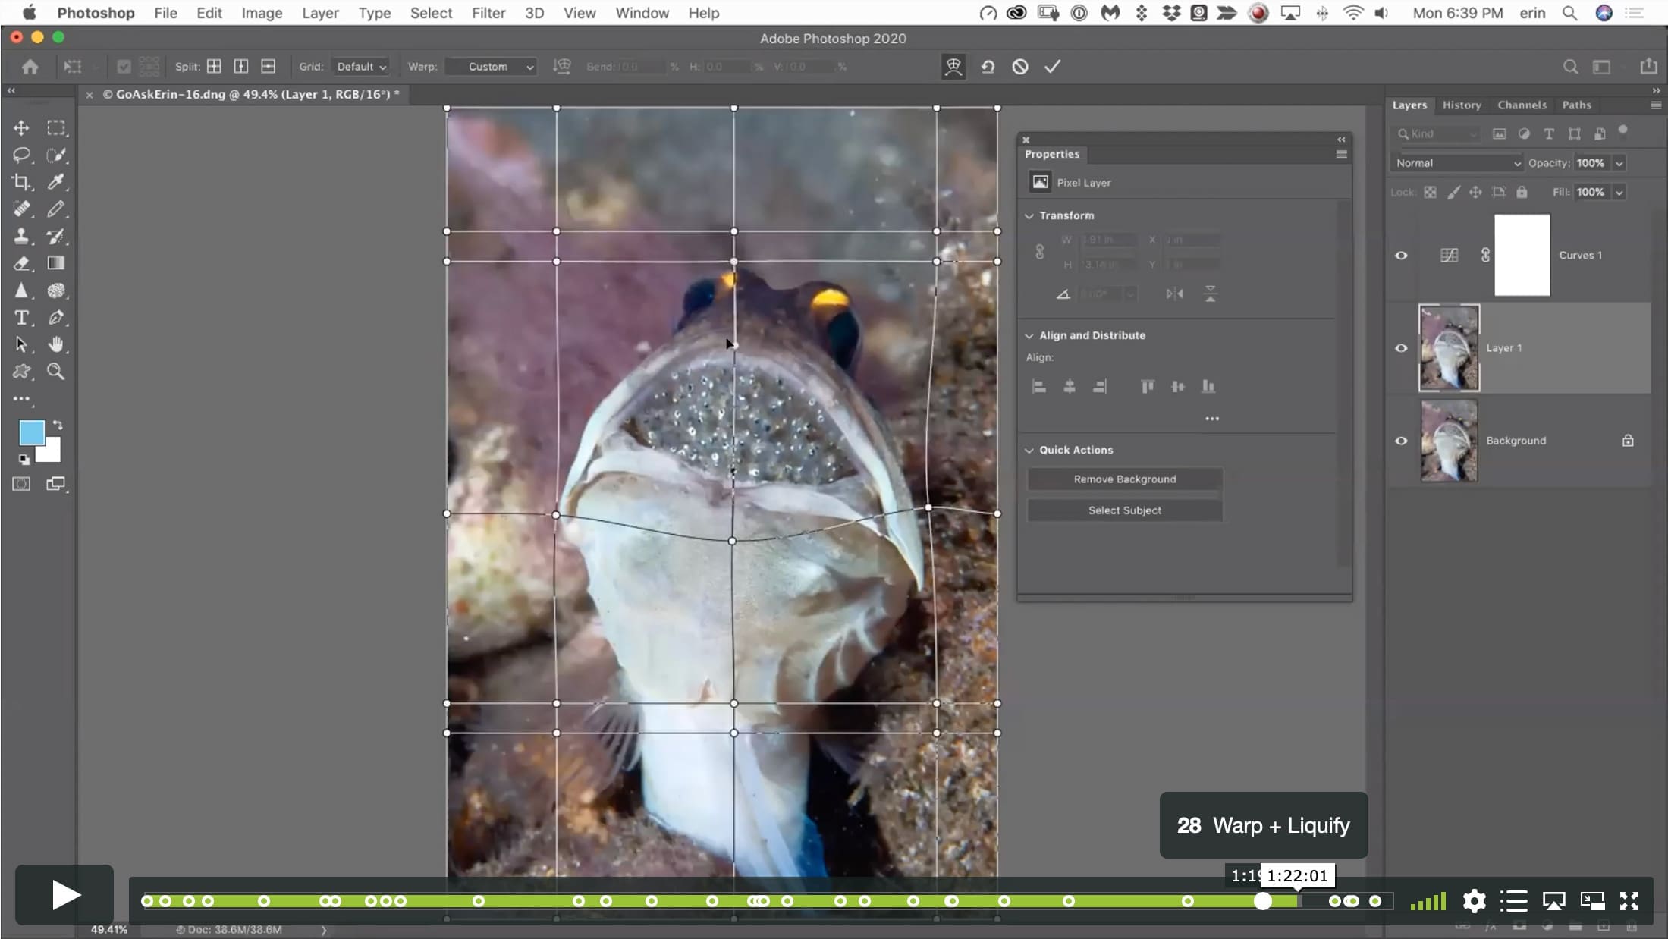
Task: Cancel the warp transform
Action: (1020, 67)
